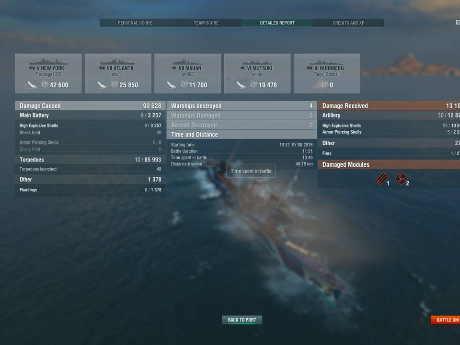Select the Damage Caused header row

pyautogui.click(x=91, y=105)
